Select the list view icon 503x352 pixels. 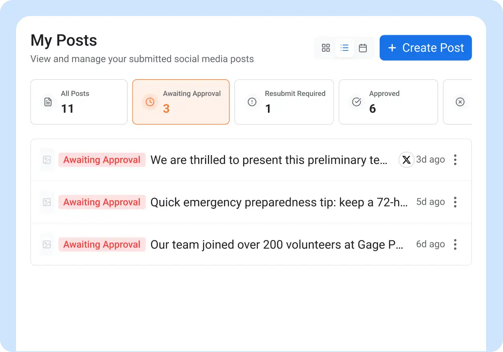[x=344, y=48]
